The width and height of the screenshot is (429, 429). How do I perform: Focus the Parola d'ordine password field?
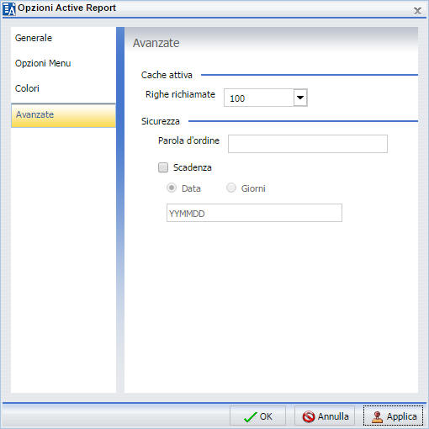[x=308, y=144]
